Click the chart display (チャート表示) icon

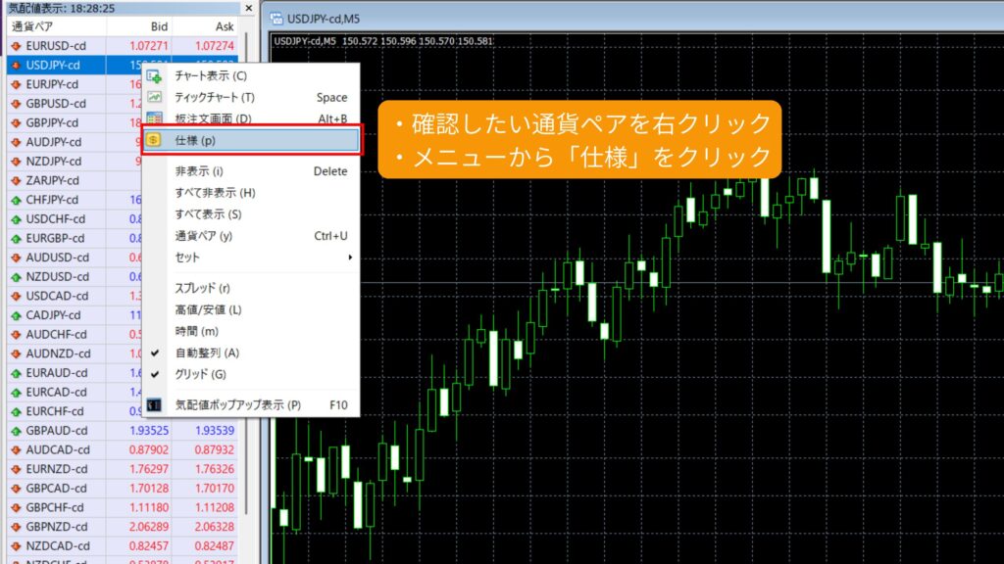point(154,76)
